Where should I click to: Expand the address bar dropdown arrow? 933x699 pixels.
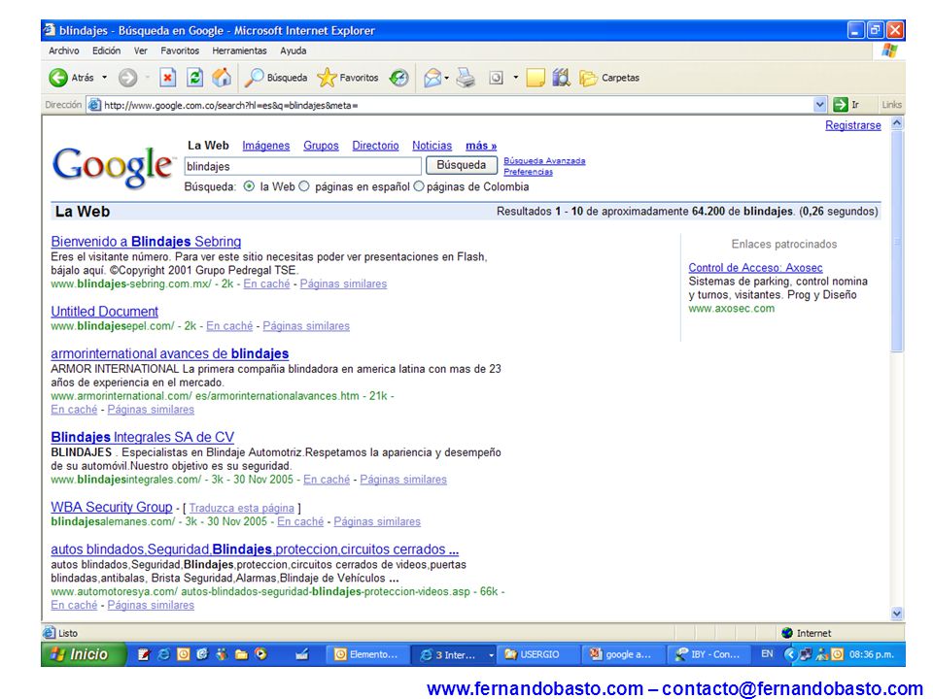[x=819, y=105]
